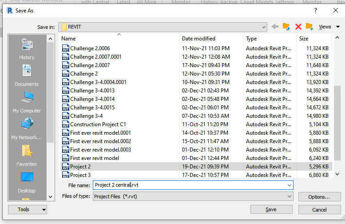Select the file First ever revit model.0003
This screenshot has width=345, height=224.
coord(100,150)
